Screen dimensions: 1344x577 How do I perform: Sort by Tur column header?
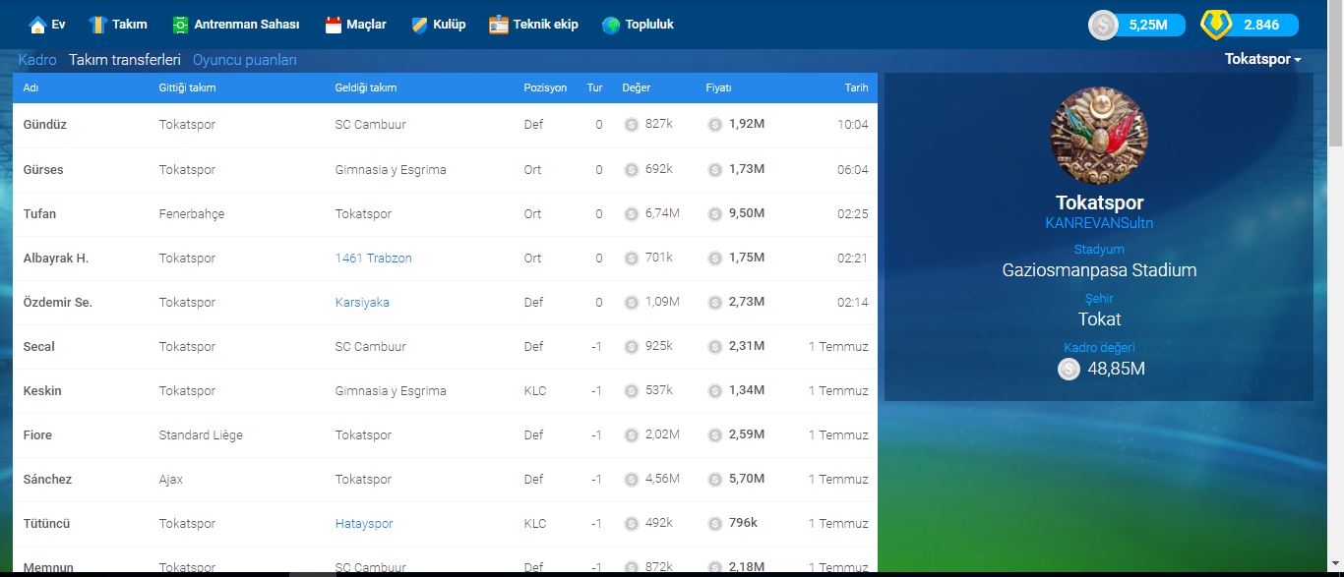(594, 87)
